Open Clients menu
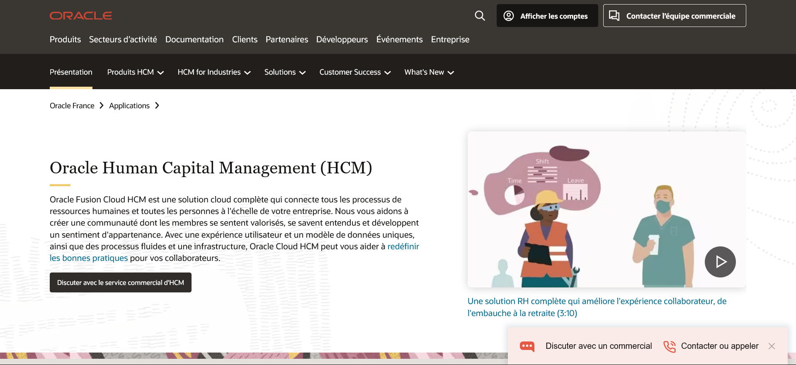The width and height of the screenshot is (796, 365). pos(245,39)
